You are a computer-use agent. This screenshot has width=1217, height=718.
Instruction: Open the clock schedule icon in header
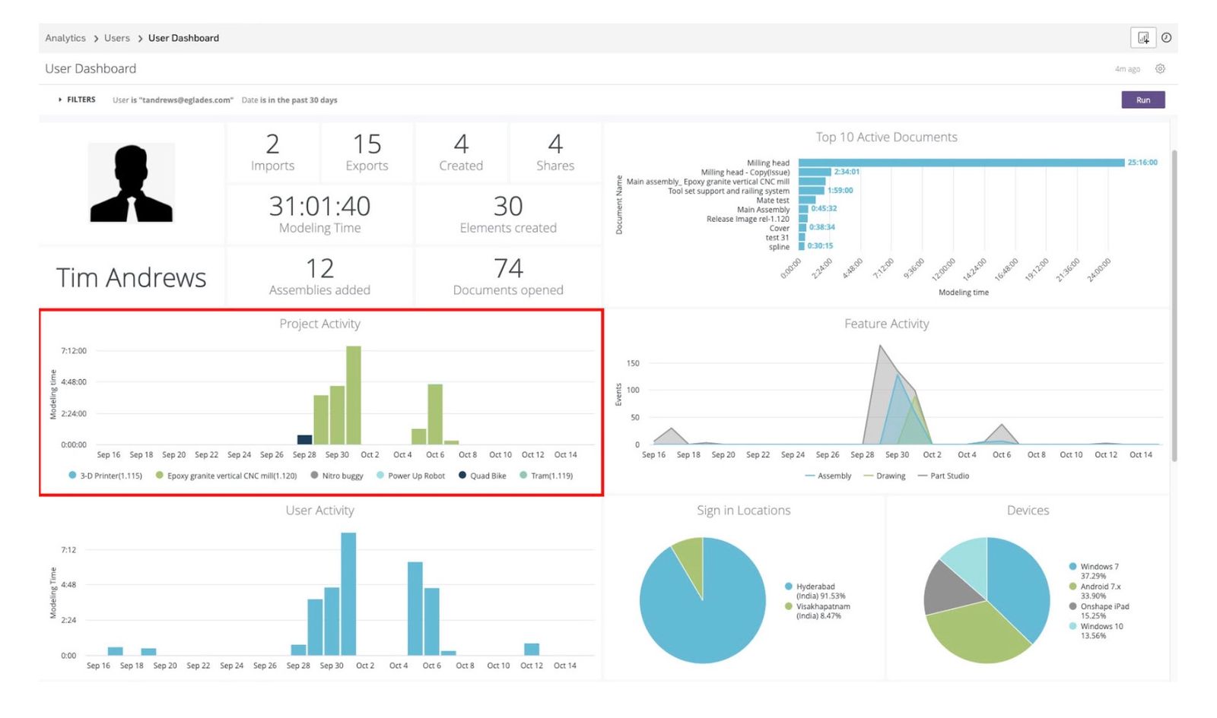pyautogui.click(x=1166, y=38)
